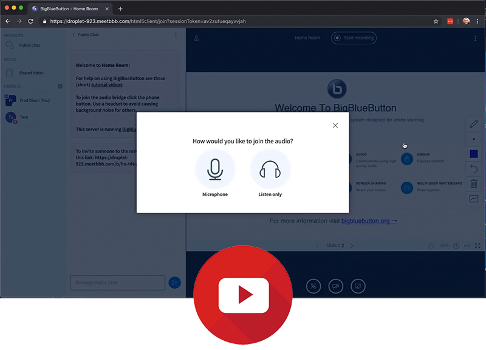This screenshot has height=350, width=486.
Task: Open the tutorial videos link
Action: tap(106, 85)
